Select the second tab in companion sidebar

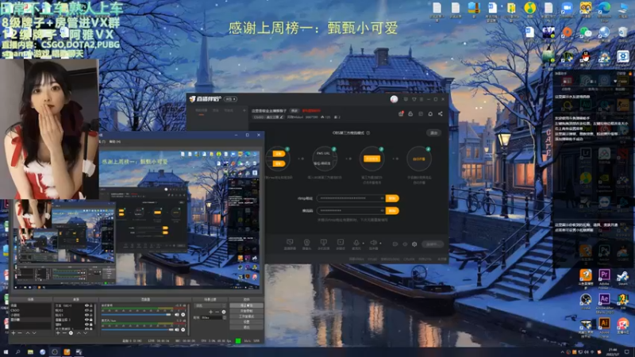216,110
